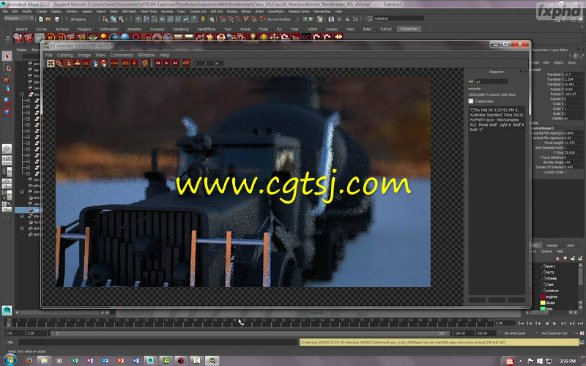Switch to the Dynamics shelf tab

click(157, 29)
